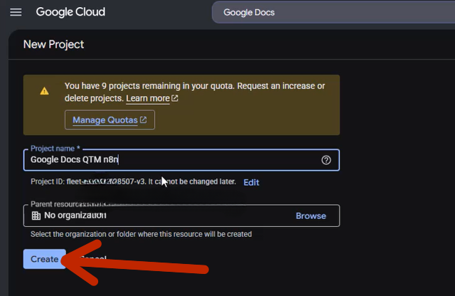Click the organization building icon

pyautogui.click(x=36, y=216)
